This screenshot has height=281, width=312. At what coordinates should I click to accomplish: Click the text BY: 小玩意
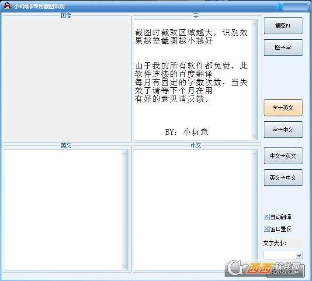pyautogui.click(x=187, y=132)
